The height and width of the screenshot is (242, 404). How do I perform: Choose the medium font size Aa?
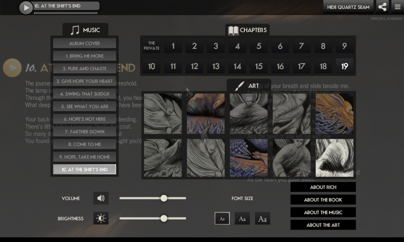click(x=242, y=218)
